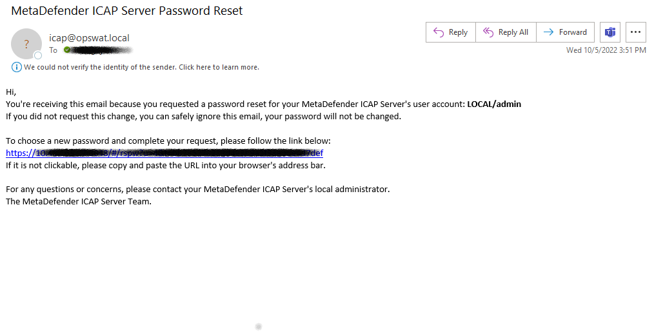Screen dimensions: 654x332
Task: Choose Reply All for this email
Action: click(x=506, y=32)
